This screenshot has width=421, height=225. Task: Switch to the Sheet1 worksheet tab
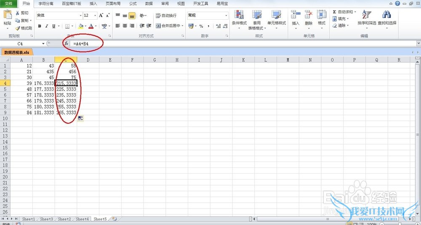click(x=28, y=219)
